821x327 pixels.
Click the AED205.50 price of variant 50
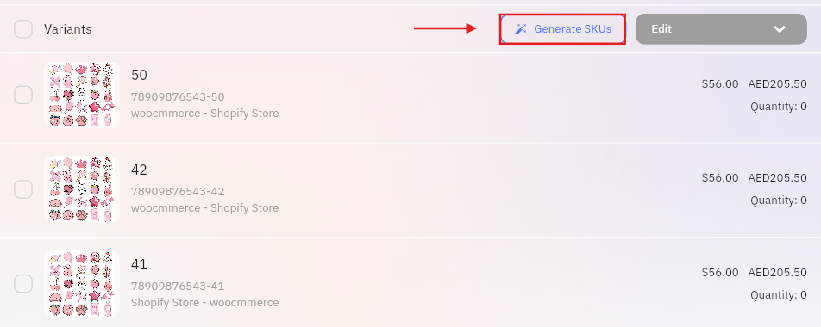click(777, 83)
